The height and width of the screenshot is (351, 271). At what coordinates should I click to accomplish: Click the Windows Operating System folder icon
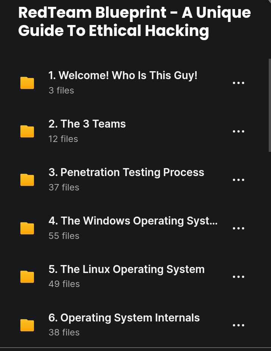point(27,228)
